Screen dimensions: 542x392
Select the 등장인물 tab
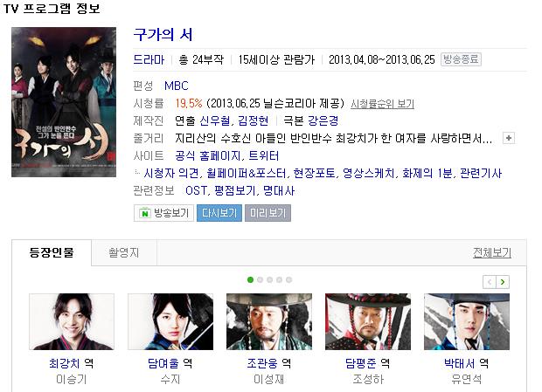click(x=52, y=252)
